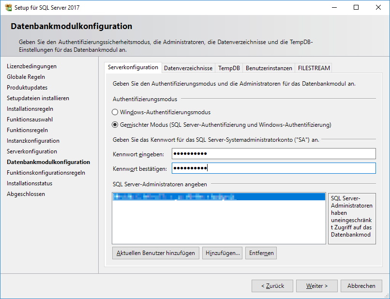Click the Kennwort eingeben password field
Viewport: 390px width, 299px height.
coord(273,154)
